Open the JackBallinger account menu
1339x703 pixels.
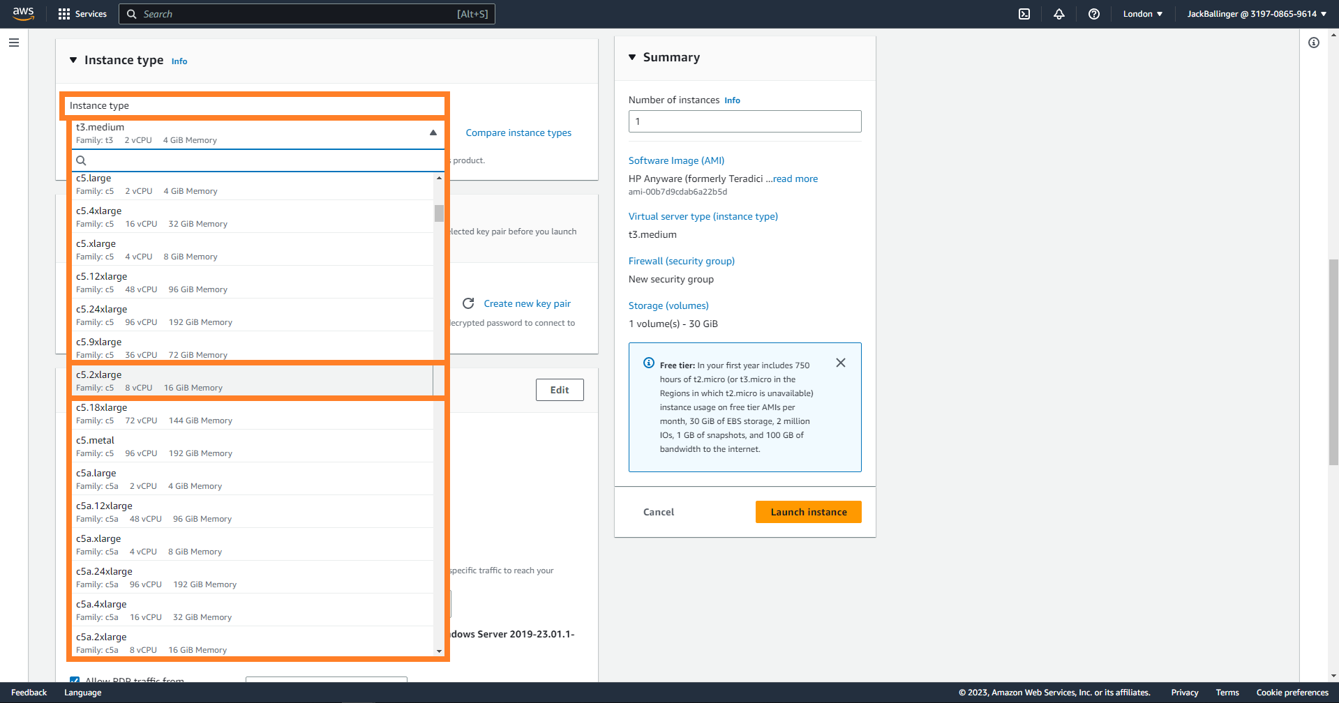point(1257,14)
